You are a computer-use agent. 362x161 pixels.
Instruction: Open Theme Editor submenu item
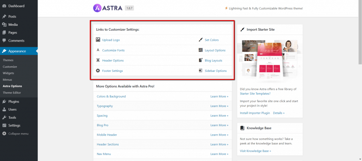[12, 93]
